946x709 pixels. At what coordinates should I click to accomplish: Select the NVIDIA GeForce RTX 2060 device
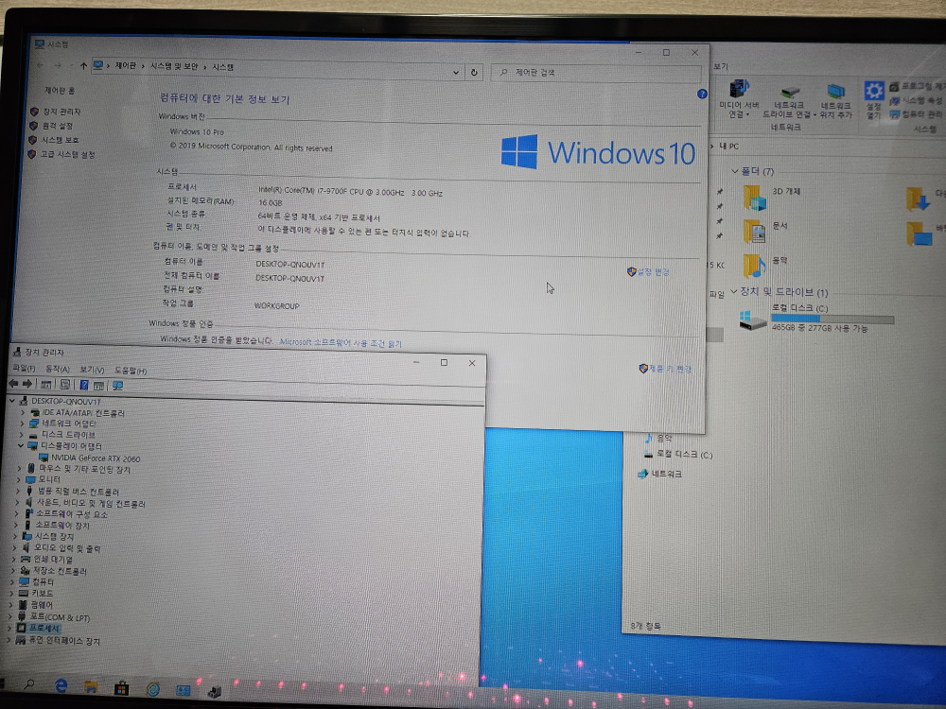click(96, 458)
